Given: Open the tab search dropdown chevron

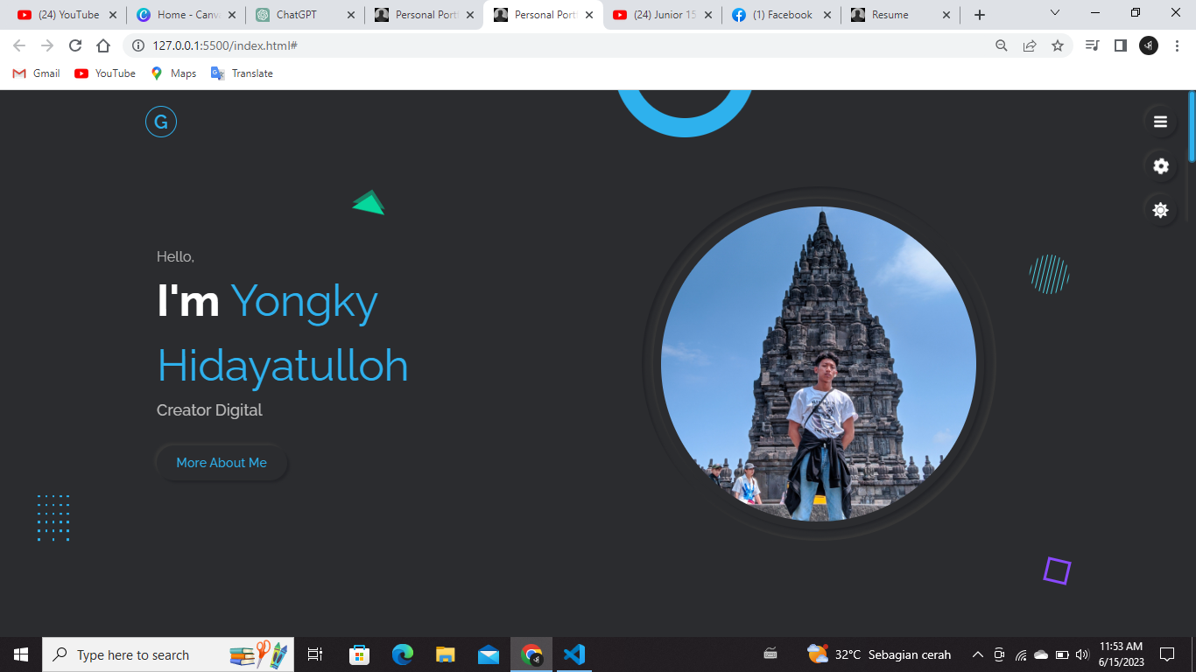Looking at the screenshot, I should (1054, 14).
